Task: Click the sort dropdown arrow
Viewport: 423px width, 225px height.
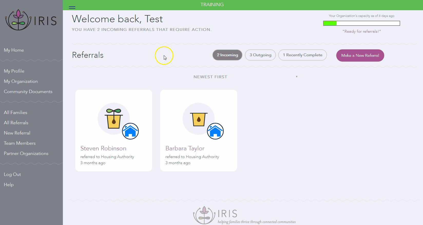Action: pos(296,77)
